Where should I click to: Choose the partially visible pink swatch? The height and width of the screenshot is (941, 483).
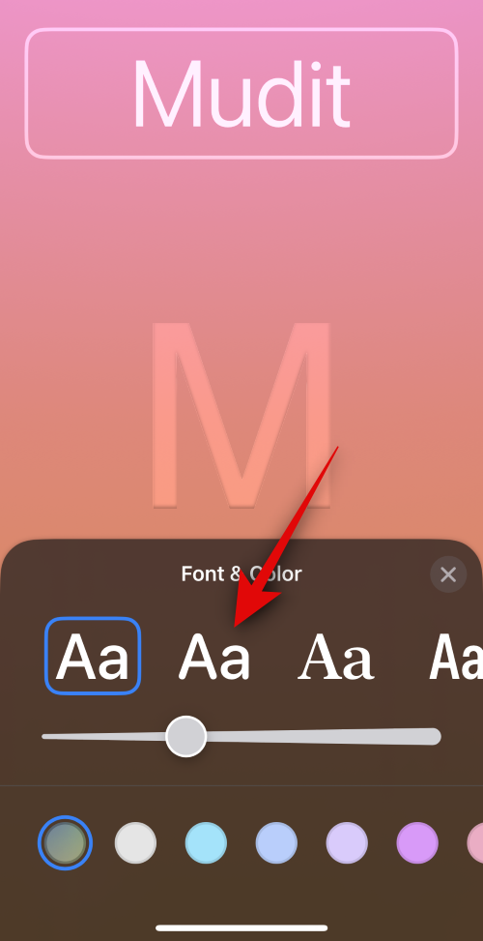coord(475,842)
